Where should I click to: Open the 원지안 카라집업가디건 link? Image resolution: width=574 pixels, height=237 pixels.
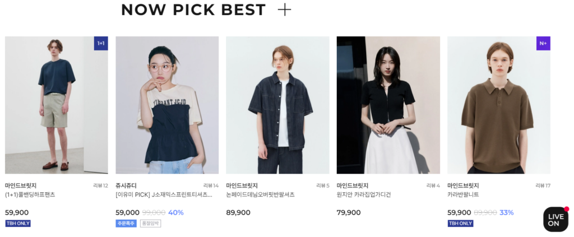click(363, 194)
